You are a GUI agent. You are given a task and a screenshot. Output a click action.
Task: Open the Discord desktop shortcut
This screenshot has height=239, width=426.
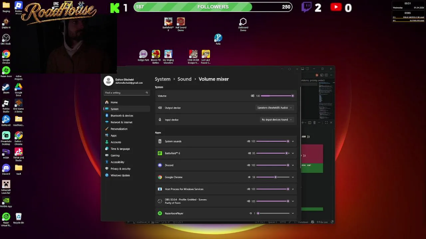coord(6,169)
